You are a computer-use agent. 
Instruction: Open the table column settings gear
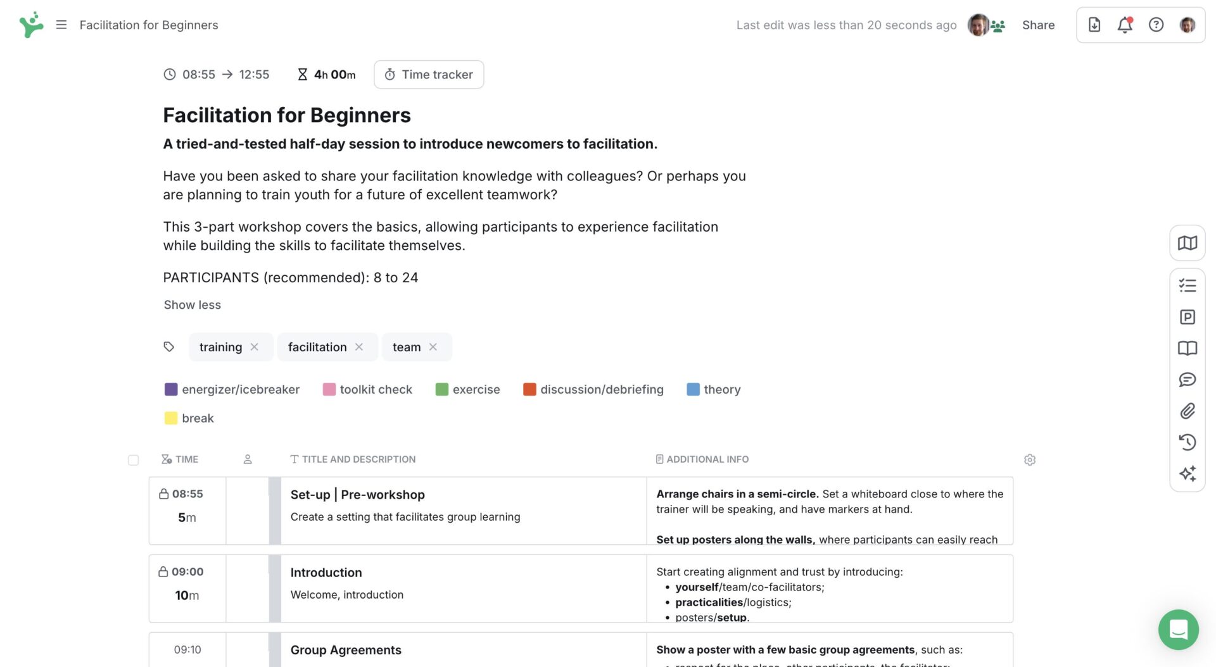tap(1030, 460)
